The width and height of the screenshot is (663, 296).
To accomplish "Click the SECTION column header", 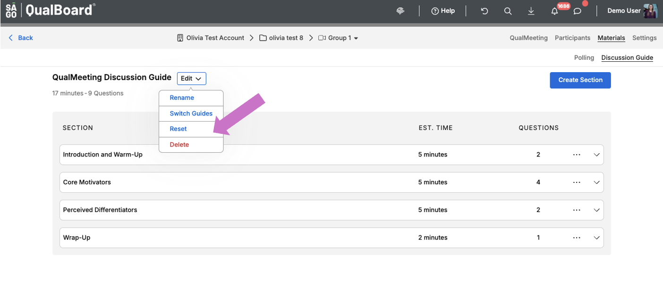I will [x=78, y=128].
